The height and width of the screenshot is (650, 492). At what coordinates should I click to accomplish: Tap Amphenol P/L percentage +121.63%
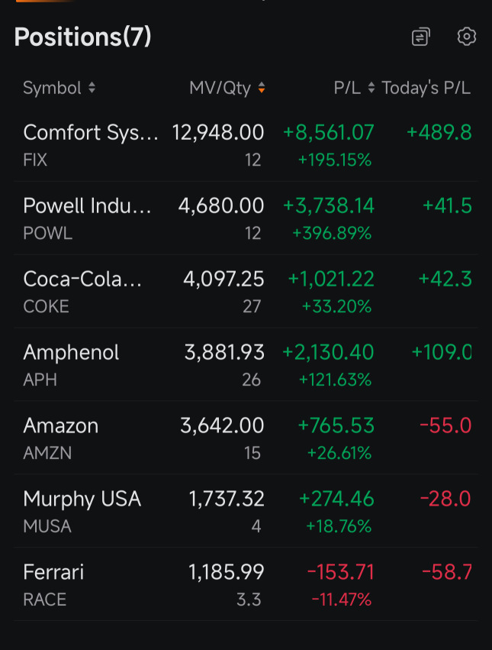[335, 380]
